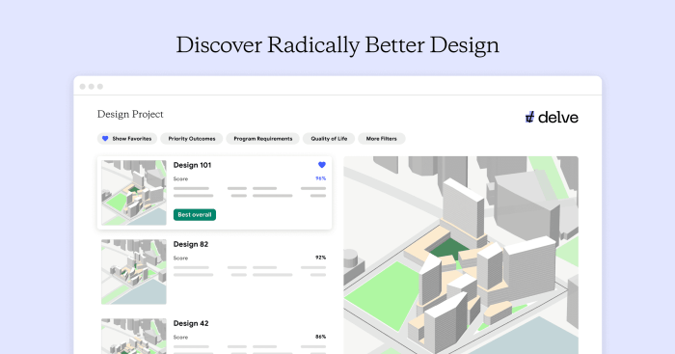This screenshot has height=354, width=675.
Task: Toggle the Show Favorites filter
Action: point(127,139)
